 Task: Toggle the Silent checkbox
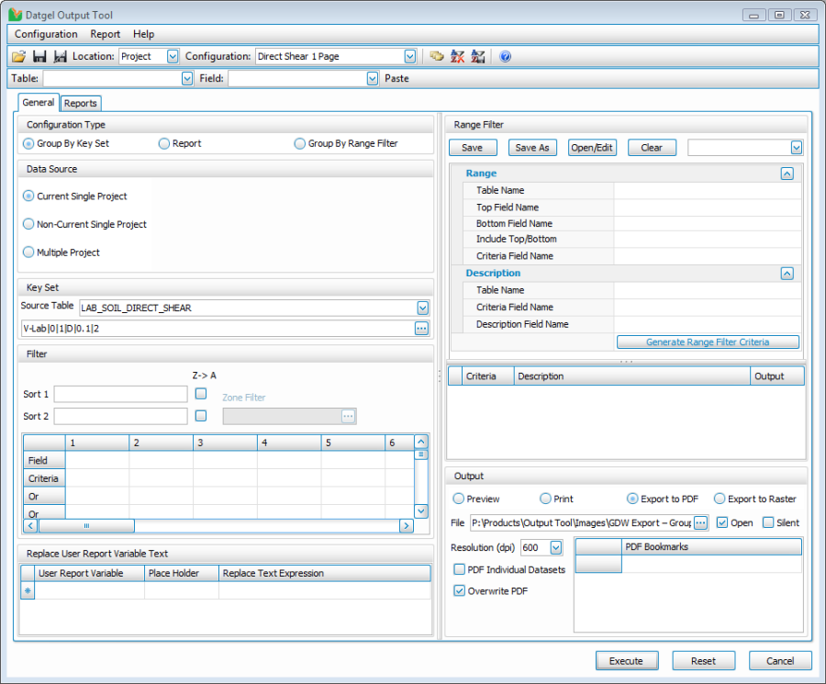768,522
